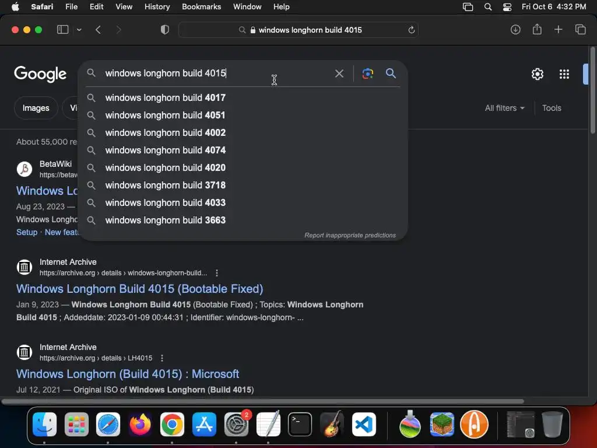Open the Safari History menu
The width and height of the screenshot is (597, 448).
157,7
